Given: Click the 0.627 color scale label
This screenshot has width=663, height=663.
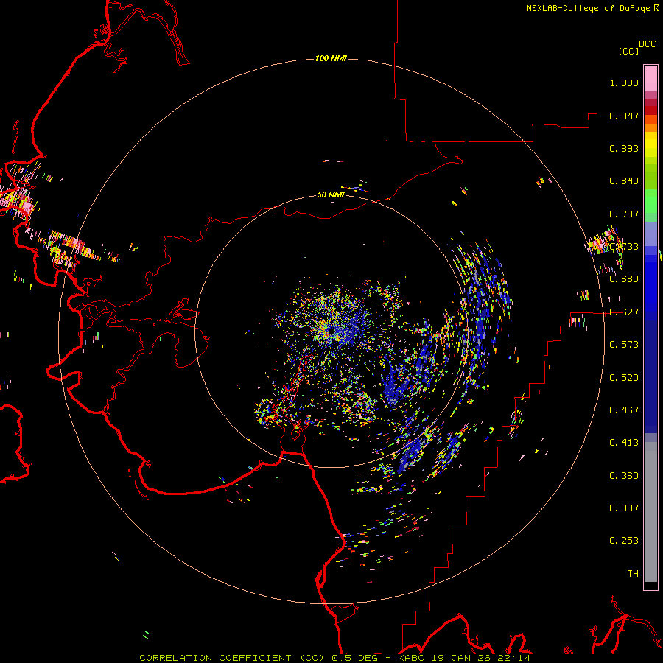Looking at the screenshot, I should [624, 312].
